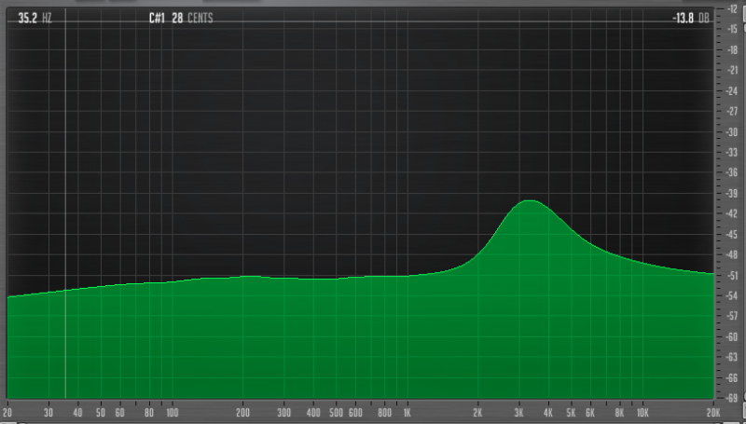Click the 20K label at axis end
The width and height of the screenshot is (746, 424).
coord(713,411)
